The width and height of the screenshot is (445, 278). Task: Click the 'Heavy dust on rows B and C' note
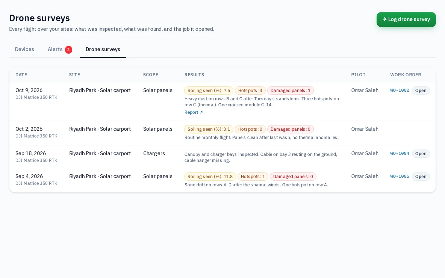click(x=262, y=101)
